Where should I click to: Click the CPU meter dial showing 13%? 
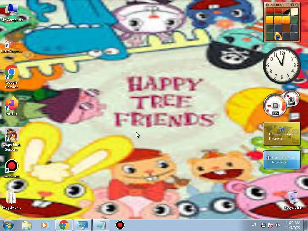(275, 106)
